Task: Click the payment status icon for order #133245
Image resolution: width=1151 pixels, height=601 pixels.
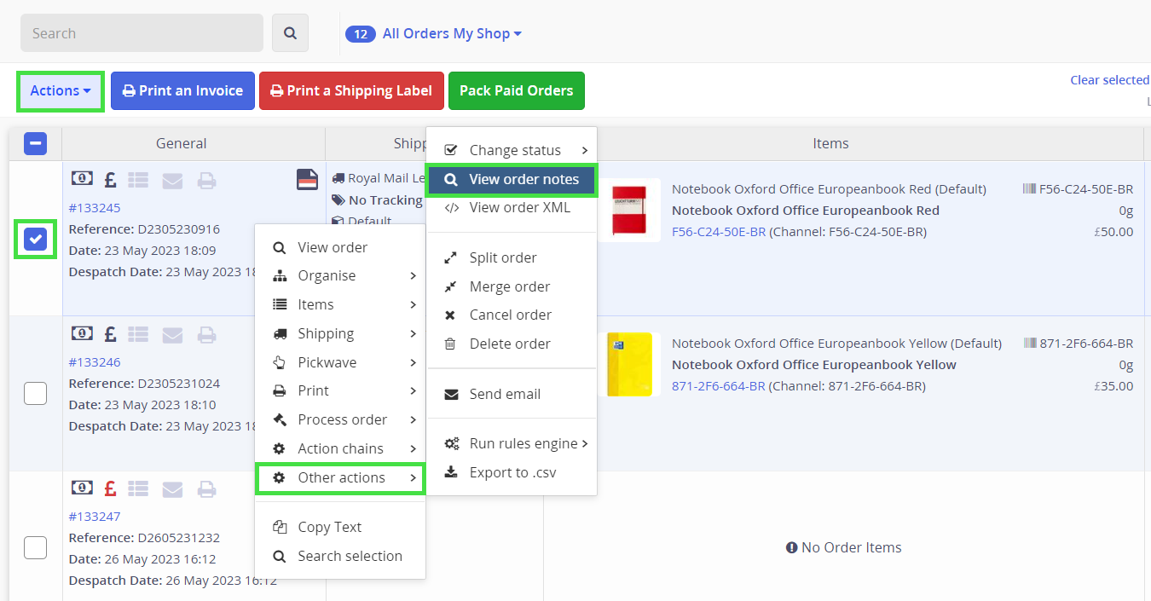Action: (82, 179)
